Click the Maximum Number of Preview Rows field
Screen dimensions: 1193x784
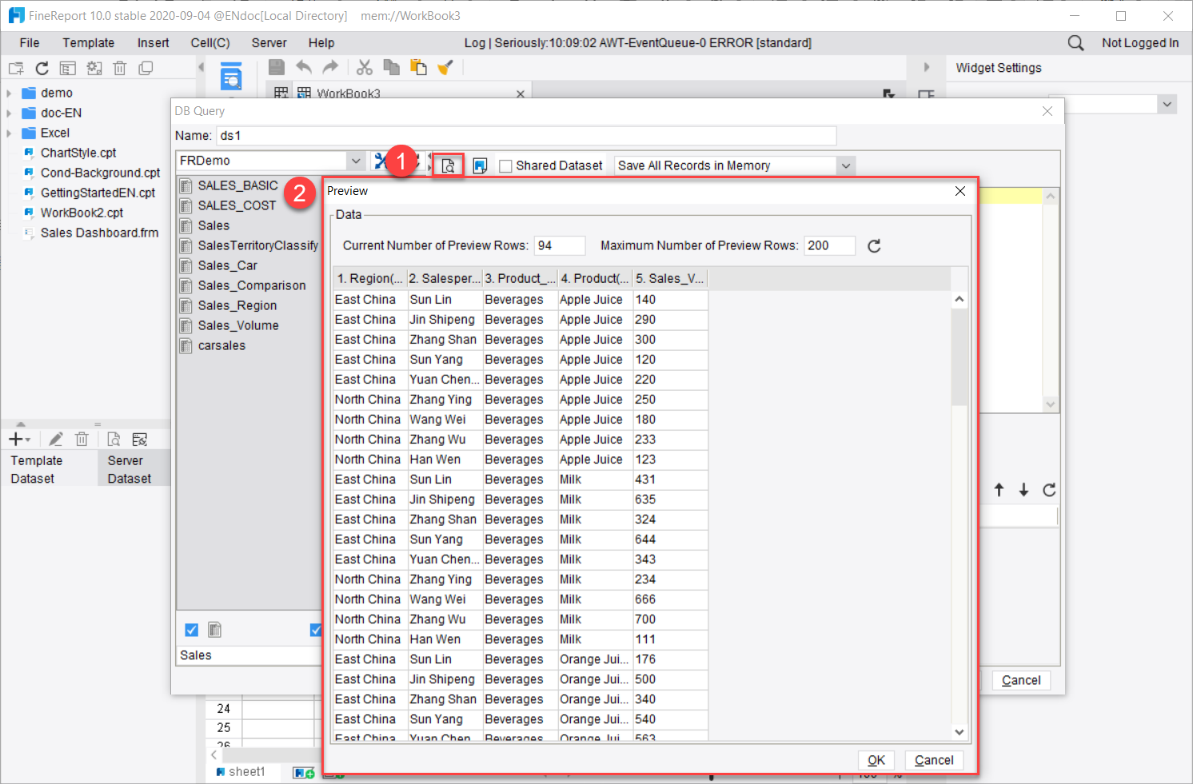pos(829,245)
